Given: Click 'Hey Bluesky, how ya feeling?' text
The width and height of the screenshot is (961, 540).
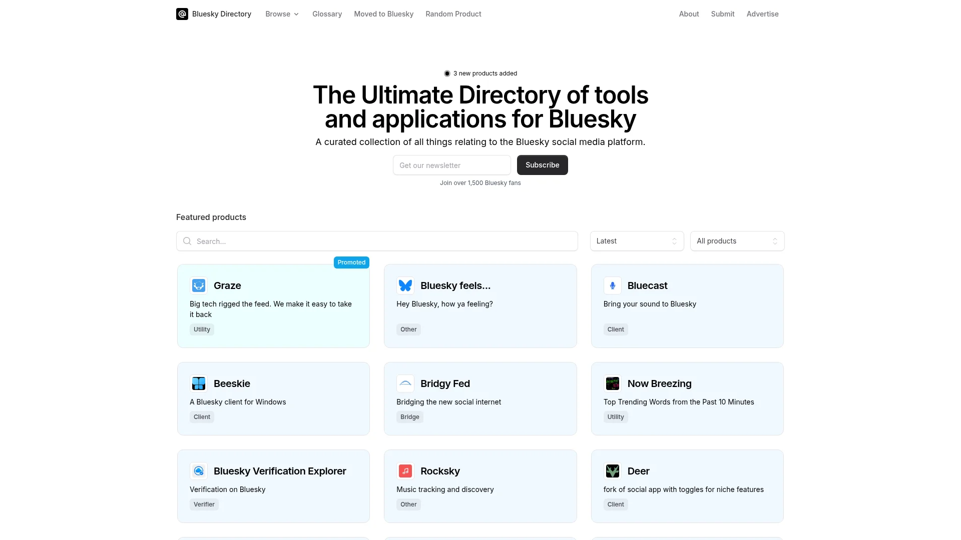Looking at the screenshot, I should pyautogui.click(x=444, y=304).
